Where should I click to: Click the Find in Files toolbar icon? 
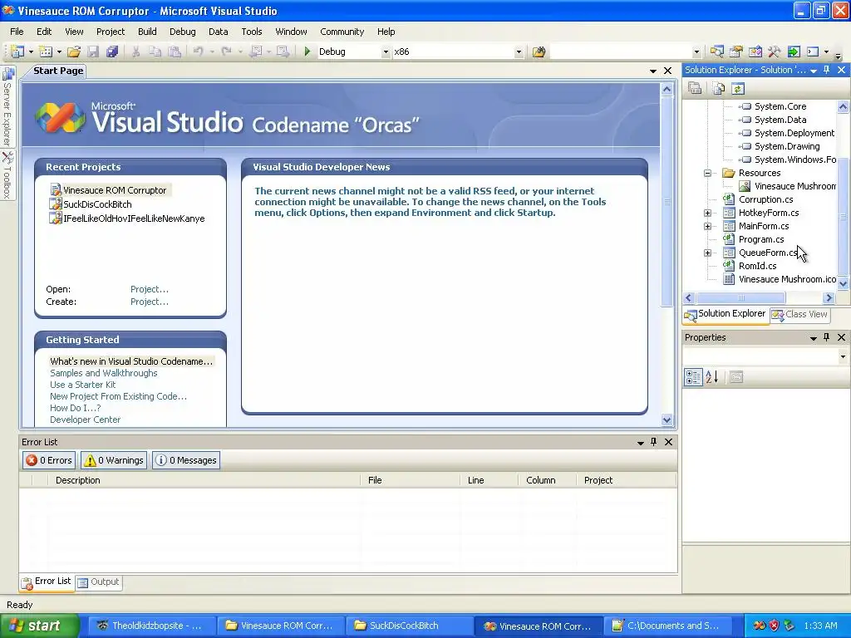pyautogui.click(x=539, y=52)
